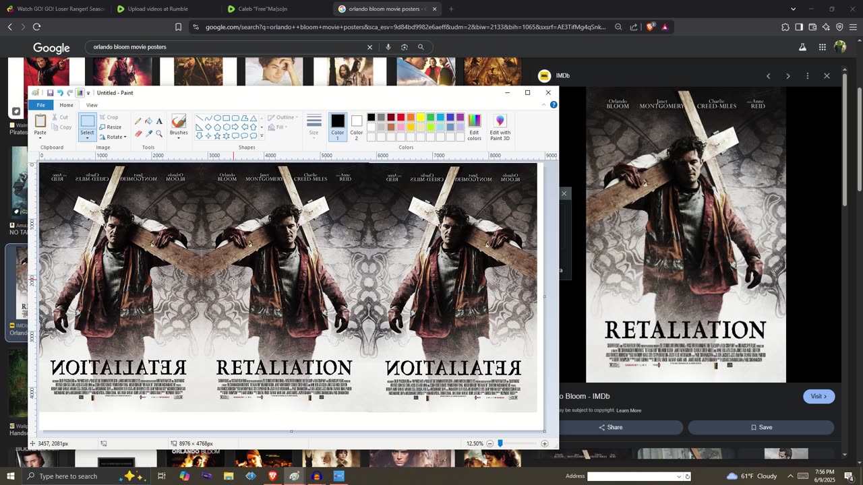Pick the red swatch in the color palette

coord(400,118)
